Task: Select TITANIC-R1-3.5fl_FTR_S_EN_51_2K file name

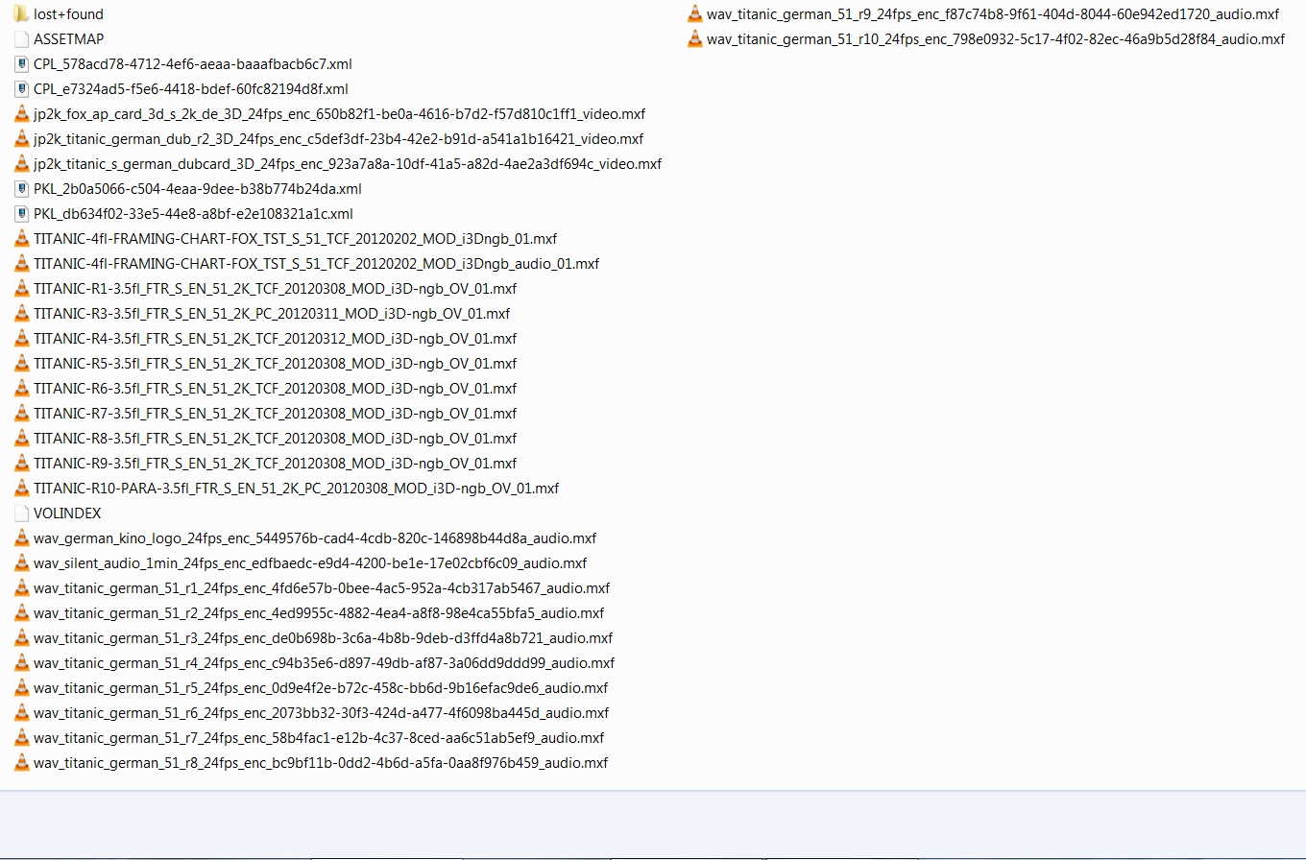Action: coord(275,289)
